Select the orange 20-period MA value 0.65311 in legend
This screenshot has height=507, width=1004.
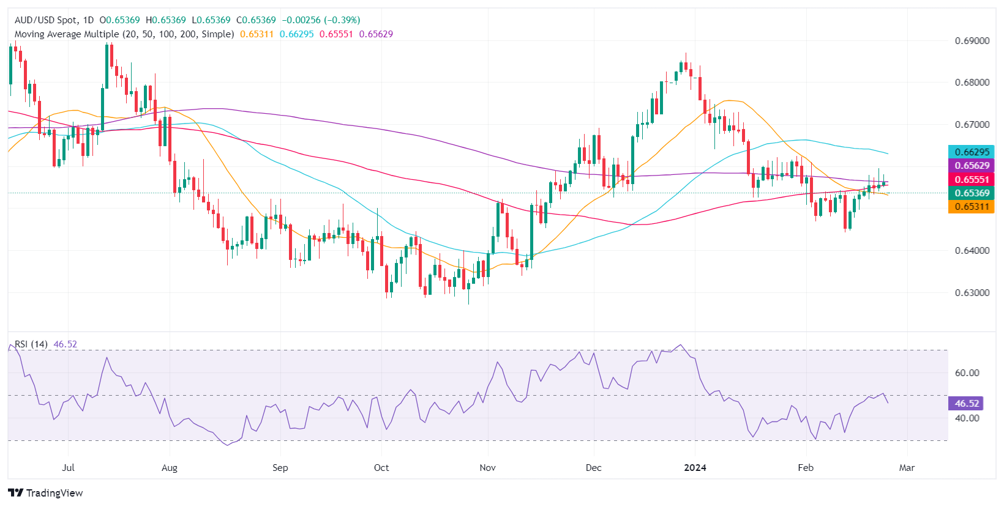(257, 34)
